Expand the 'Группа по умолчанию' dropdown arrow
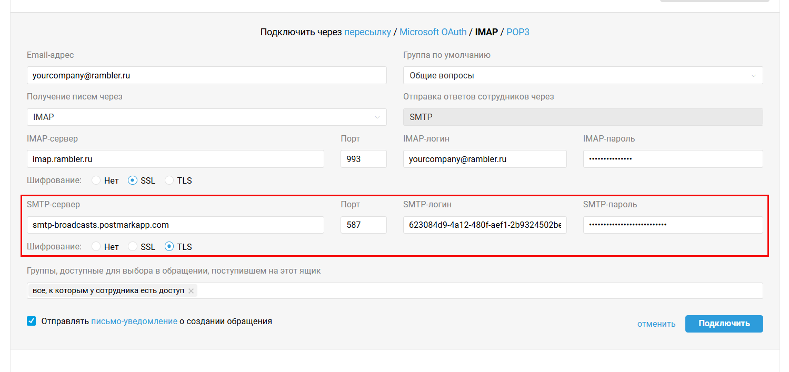Screen dimensions: 789x372 [x=753, y=75]
